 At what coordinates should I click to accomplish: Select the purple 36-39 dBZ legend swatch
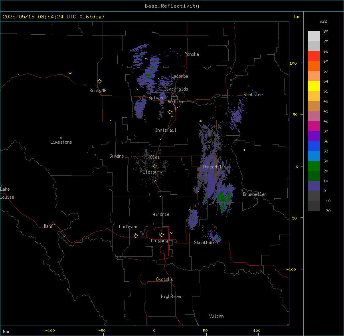pyautogui.click(x=314, y=136)
